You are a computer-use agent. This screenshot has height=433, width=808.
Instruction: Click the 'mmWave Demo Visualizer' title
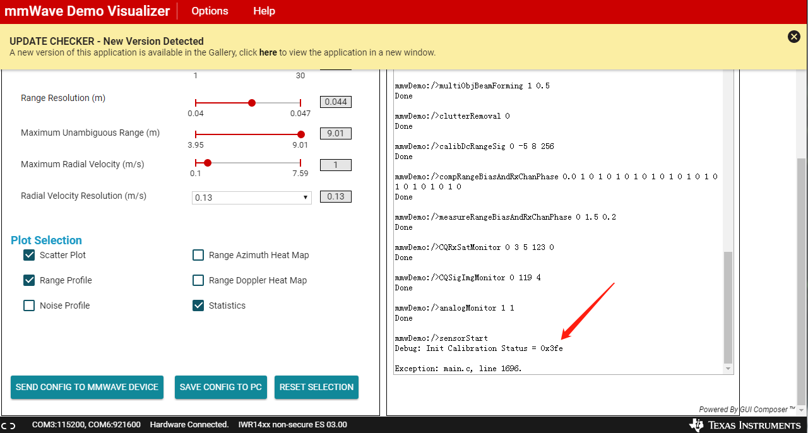(87, 11)
